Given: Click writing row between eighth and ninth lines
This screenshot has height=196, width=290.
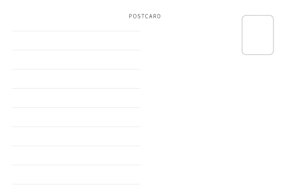Looking at the screenshot, I should pos(76,175).
